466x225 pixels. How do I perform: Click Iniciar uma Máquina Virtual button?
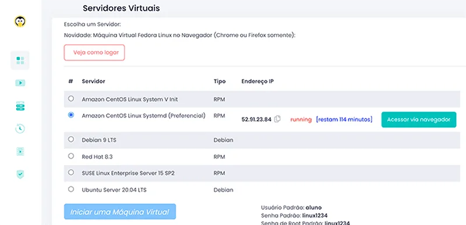pyautogui.click(x=120, y=212)
